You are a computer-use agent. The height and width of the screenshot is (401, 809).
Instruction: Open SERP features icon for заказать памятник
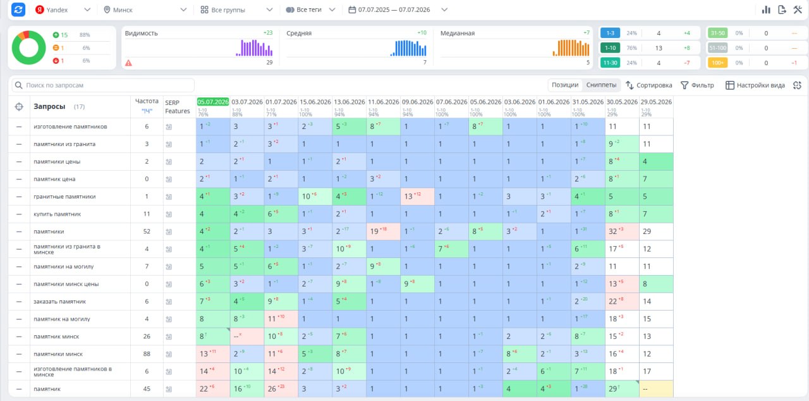pos(169,302)
